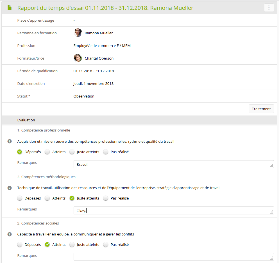
Task: Open info icon for Compétences sociales
Action: pyautogui.click(x=10, y=234)
